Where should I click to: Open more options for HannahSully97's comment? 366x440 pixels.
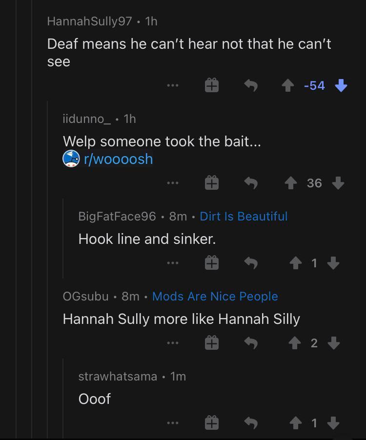click(x=172, y=86)
